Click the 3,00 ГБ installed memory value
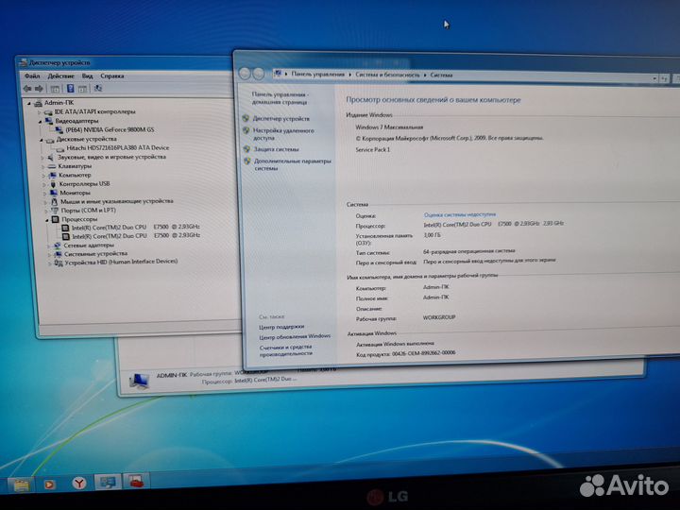This screenshot has width=680, height=510. [432, 235]
